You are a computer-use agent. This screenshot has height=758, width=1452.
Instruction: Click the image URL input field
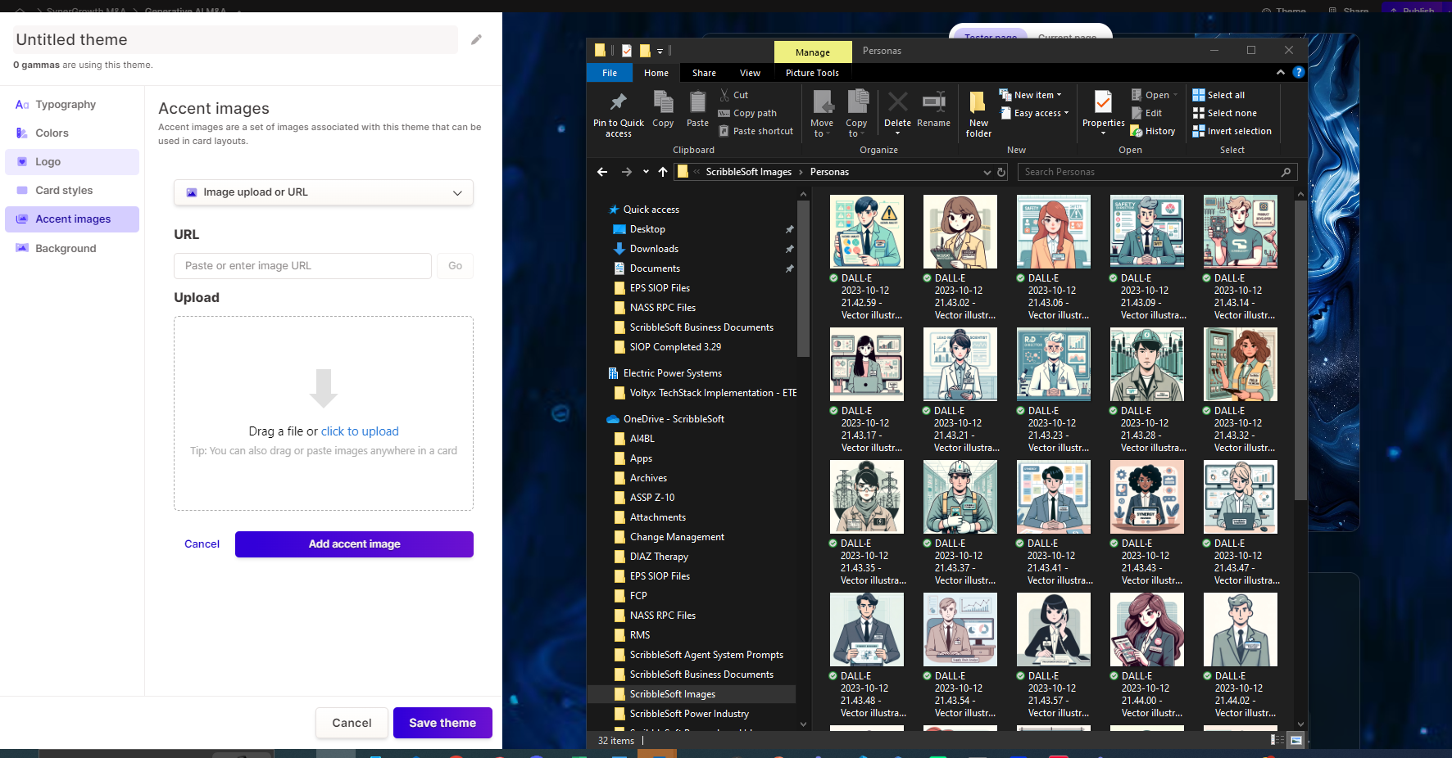click(302, 266)
